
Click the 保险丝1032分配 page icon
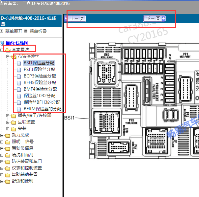(x=19, y=96)
